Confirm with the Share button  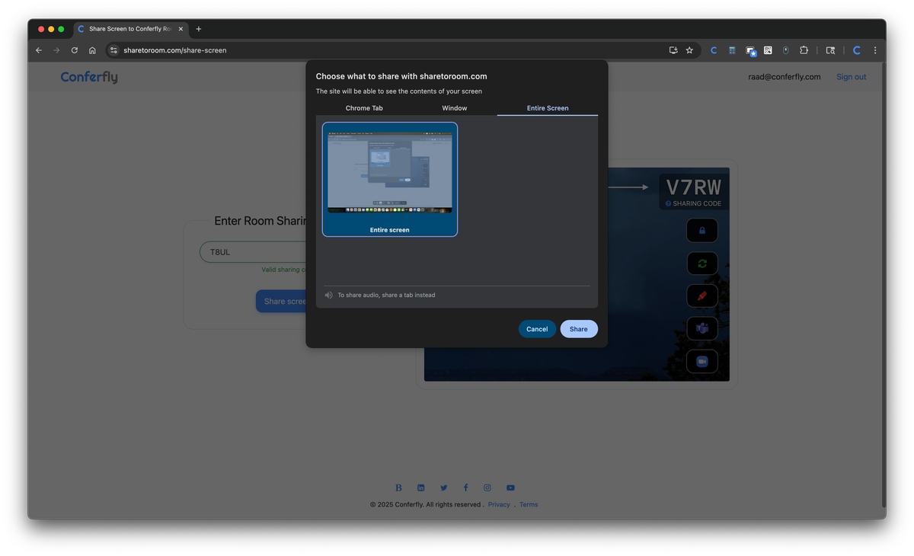click(579, 329)
